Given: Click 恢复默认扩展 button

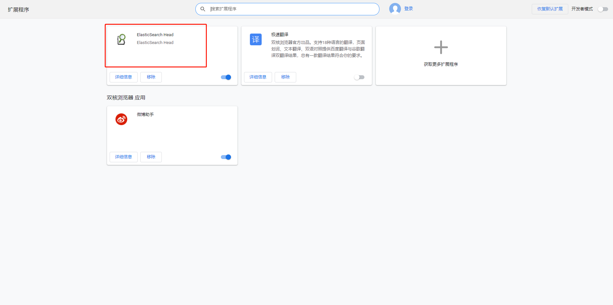Looking at the screenshot, I should pyautogui.click(x=550, y=9).
